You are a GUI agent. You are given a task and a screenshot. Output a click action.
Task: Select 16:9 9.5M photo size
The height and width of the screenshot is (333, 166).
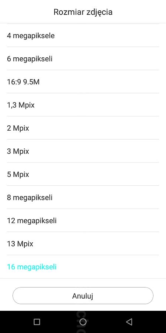pos(83,82)
